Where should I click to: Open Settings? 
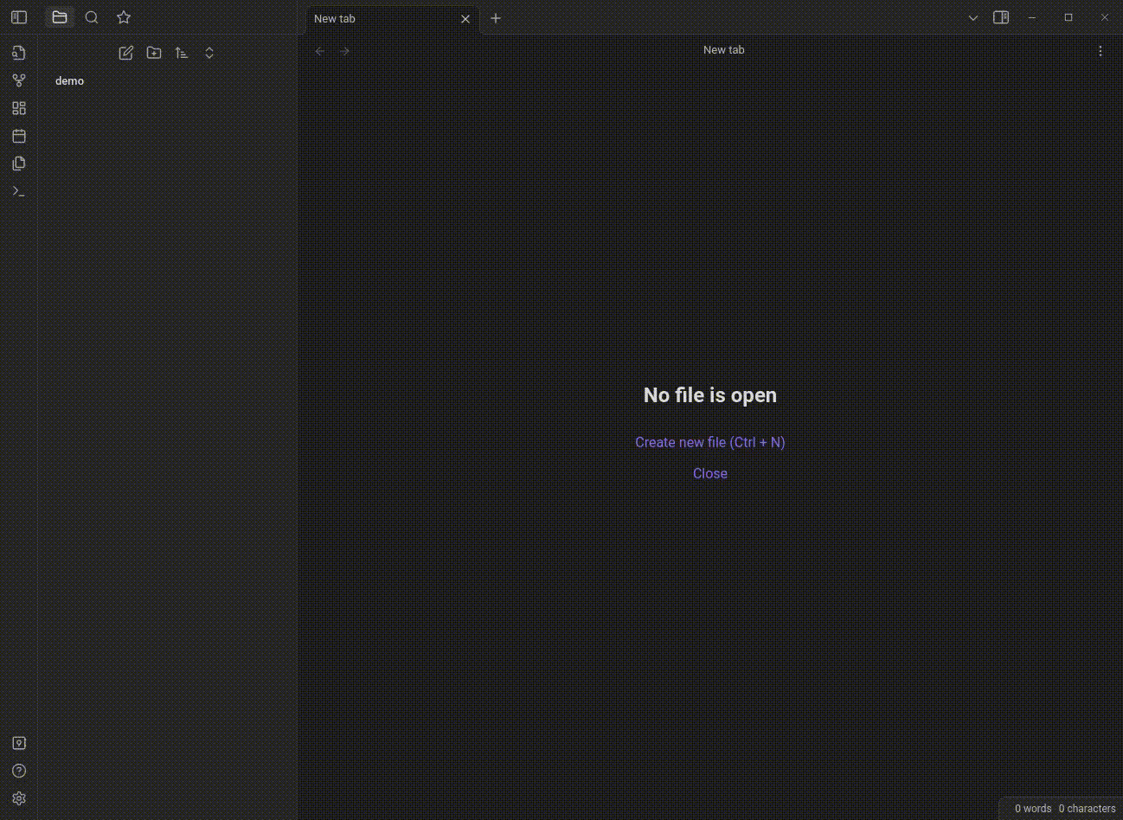pyautogui.click(x=19, y=798)
